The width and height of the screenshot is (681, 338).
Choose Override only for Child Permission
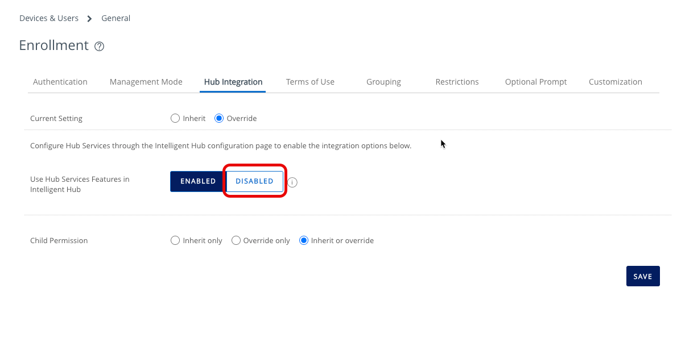(x=236, y=240)
